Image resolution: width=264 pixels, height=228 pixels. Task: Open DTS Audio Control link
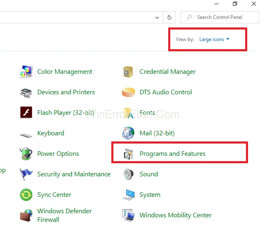(166, 92)
